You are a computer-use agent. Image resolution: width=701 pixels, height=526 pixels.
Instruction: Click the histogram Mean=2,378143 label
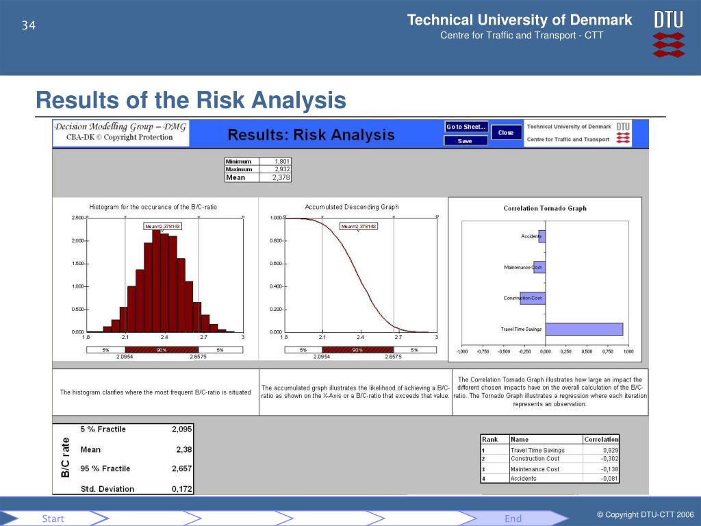point(163,226)
